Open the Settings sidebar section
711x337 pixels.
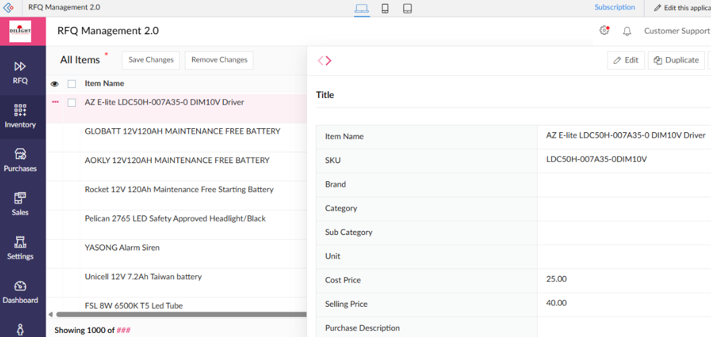20,248
